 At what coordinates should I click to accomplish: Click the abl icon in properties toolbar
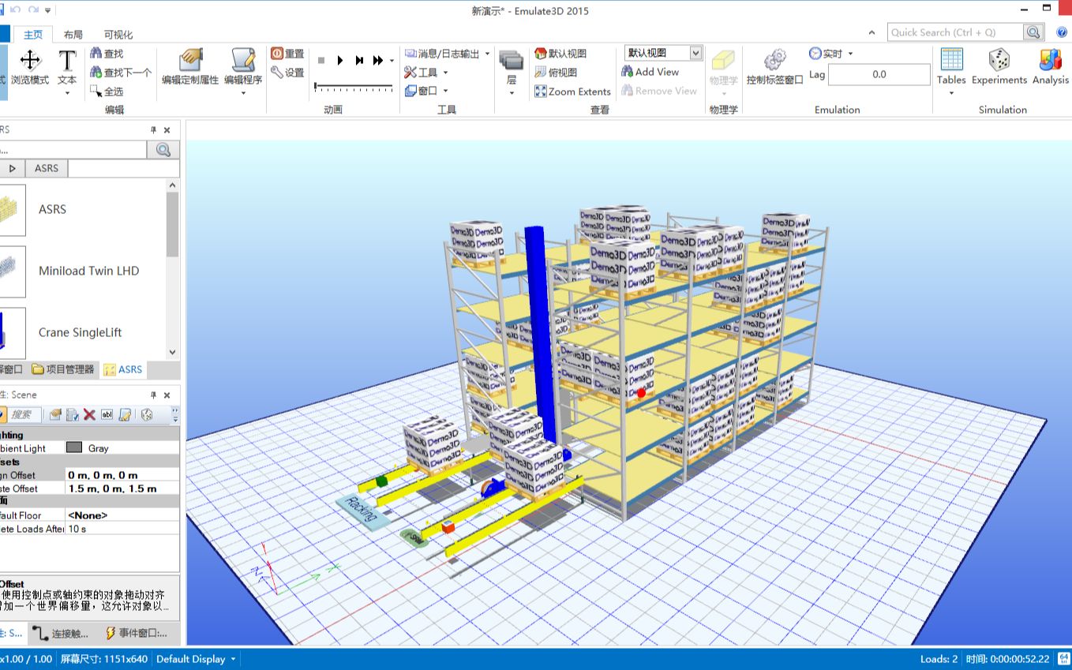coord(107,414)
